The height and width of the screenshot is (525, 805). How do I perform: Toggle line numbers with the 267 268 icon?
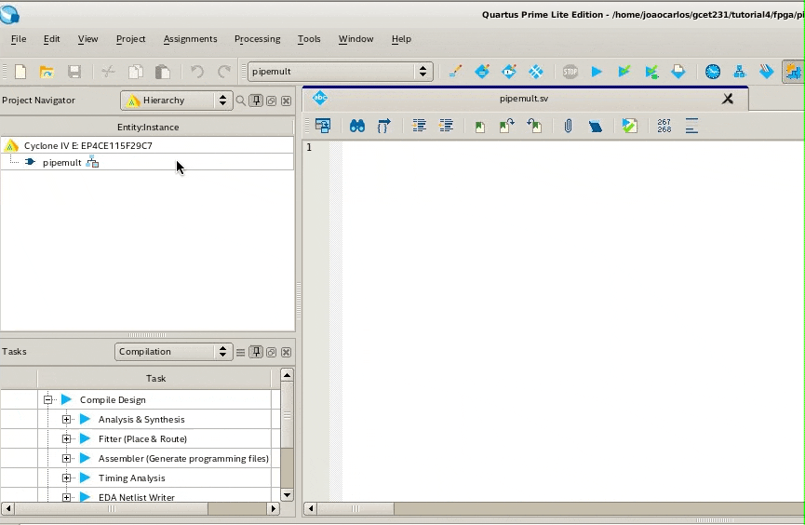[x=664, y=126]
